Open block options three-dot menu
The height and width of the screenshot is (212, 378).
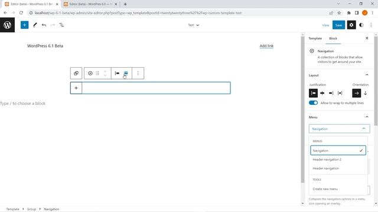point(138,73)
